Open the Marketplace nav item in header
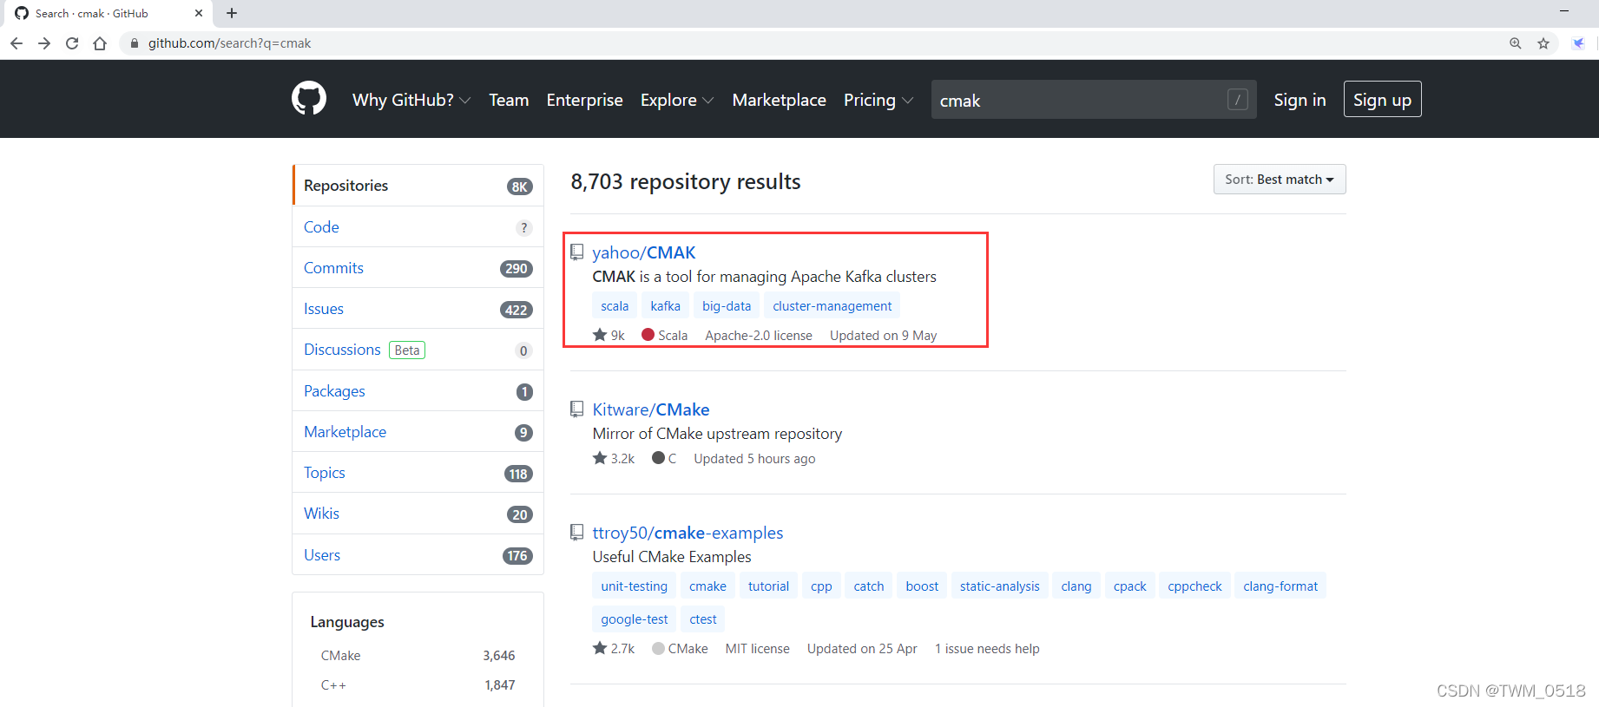The image size is (1599, 707). [780, 100]
